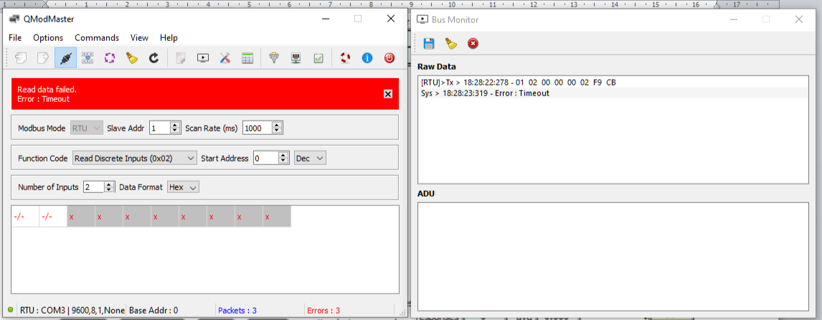Click the Scan Rate input field
Screen dimensions: 822x320
pos(257,128)
